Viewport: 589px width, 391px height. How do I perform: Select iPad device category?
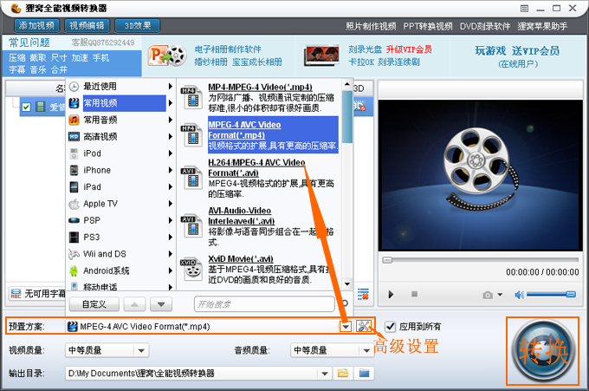coord(120,187)
